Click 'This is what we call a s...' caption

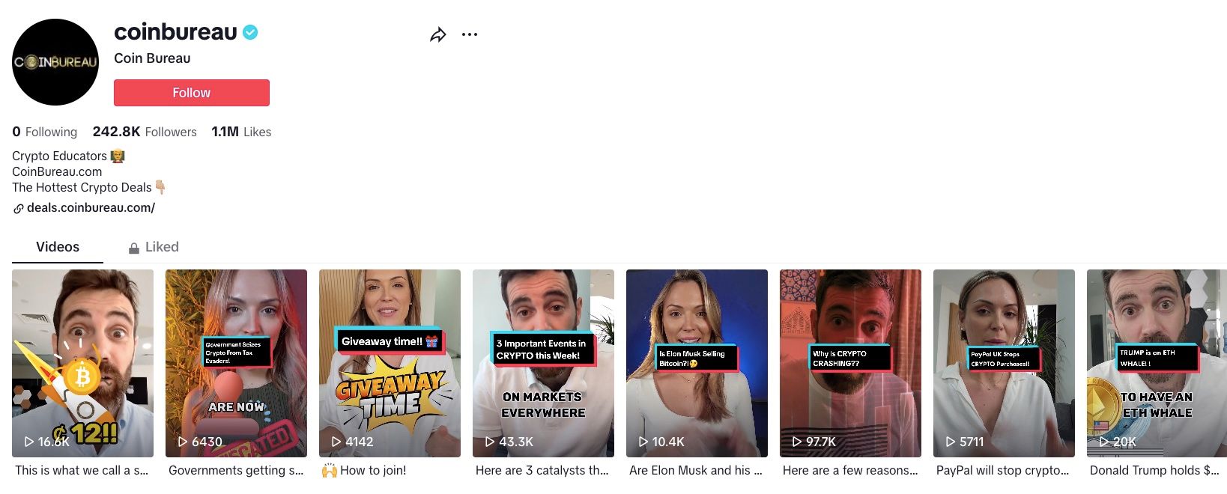(82, 470)
